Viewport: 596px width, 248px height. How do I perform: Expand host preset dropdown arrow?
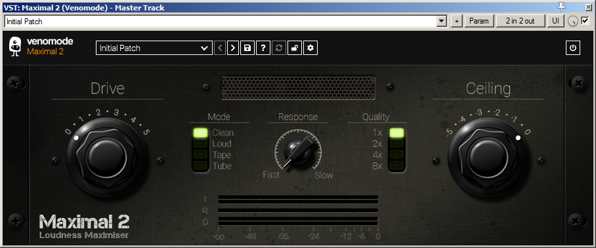(x=441, y=21)
